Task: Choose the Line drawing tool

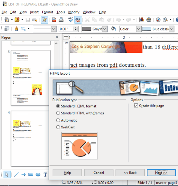Action: (x=16, y=175)
